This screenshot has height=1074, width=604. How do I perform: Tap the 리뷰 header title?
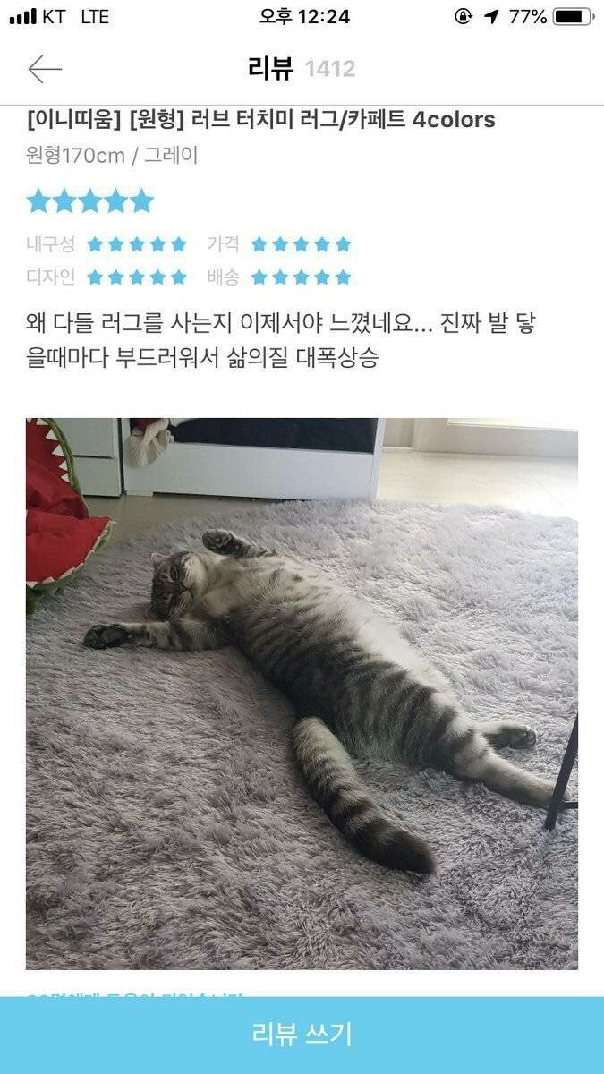point(271,68)
